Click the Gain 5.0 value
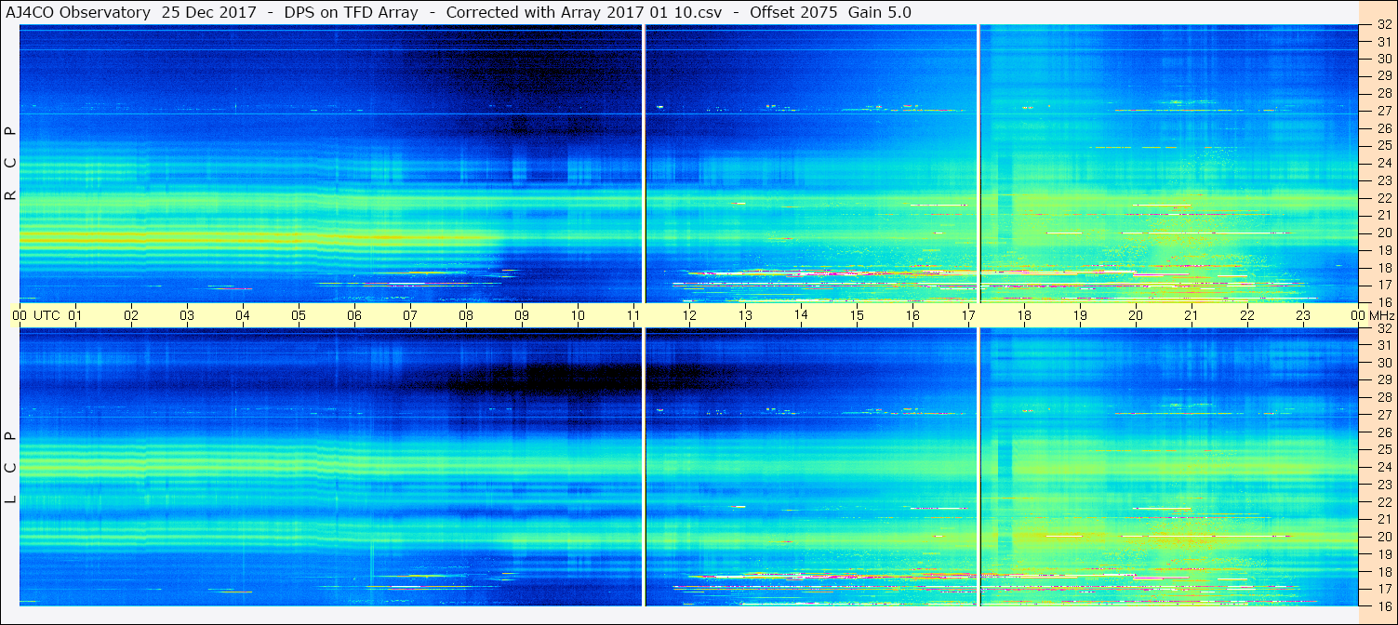Image resolution: width=1398 pixels, height=625 pixels. [880, 12]
